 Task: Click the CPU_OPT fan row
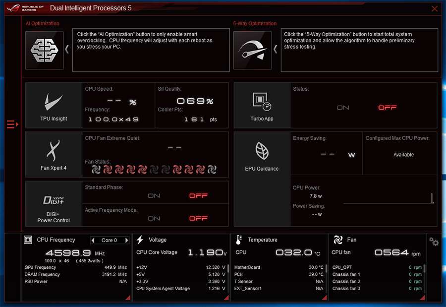click(x=377, y=267)
